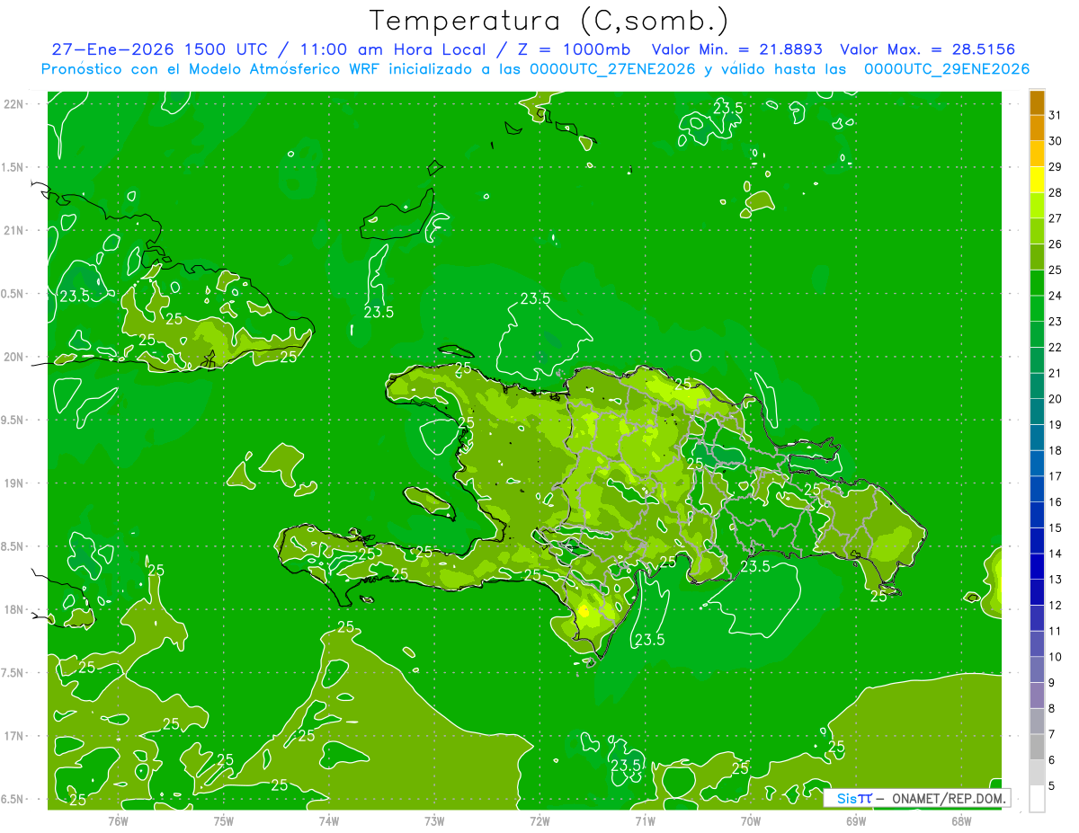Click the teal colorbar segment between 19 and 20
Image resolution: width=1079 pixels, height=833 pixels.
click(1037, 412)
